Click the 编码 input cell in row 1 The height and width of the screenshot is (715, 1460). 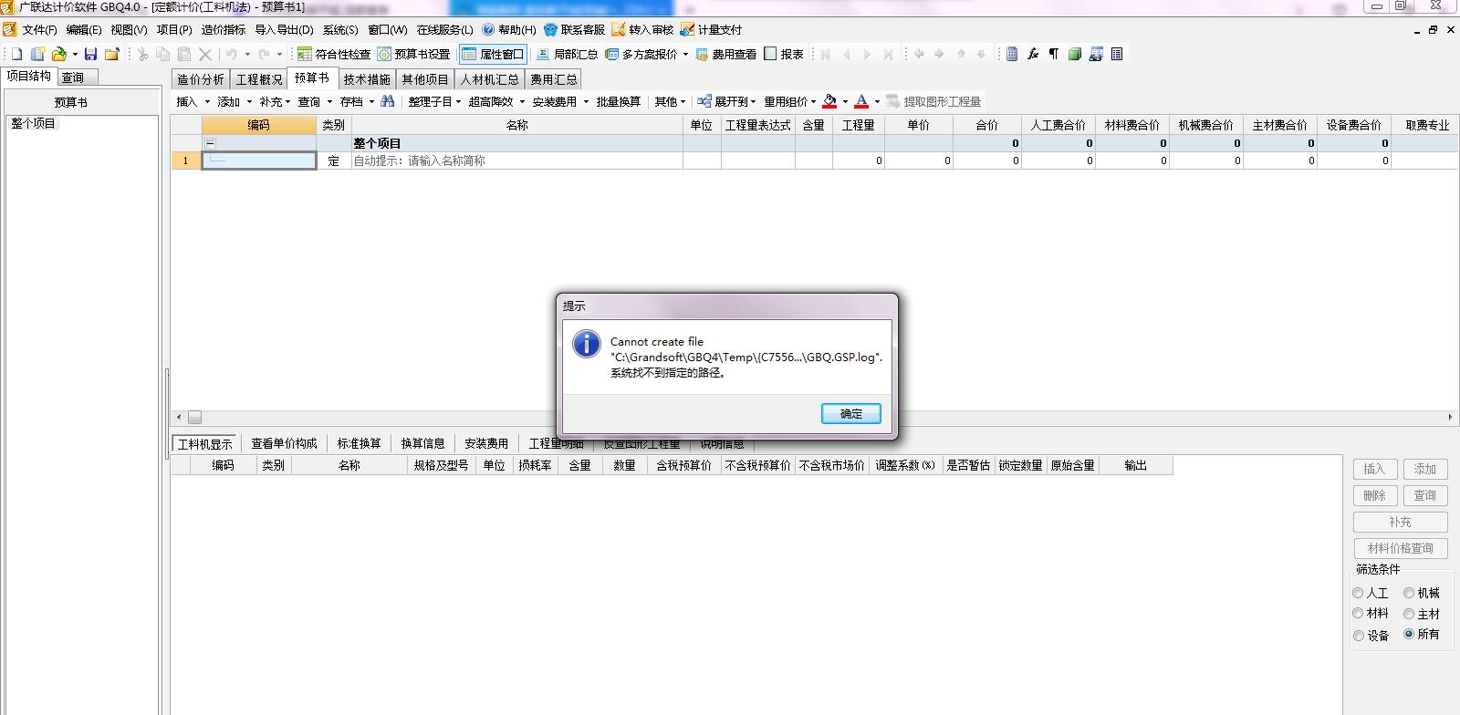259,161
